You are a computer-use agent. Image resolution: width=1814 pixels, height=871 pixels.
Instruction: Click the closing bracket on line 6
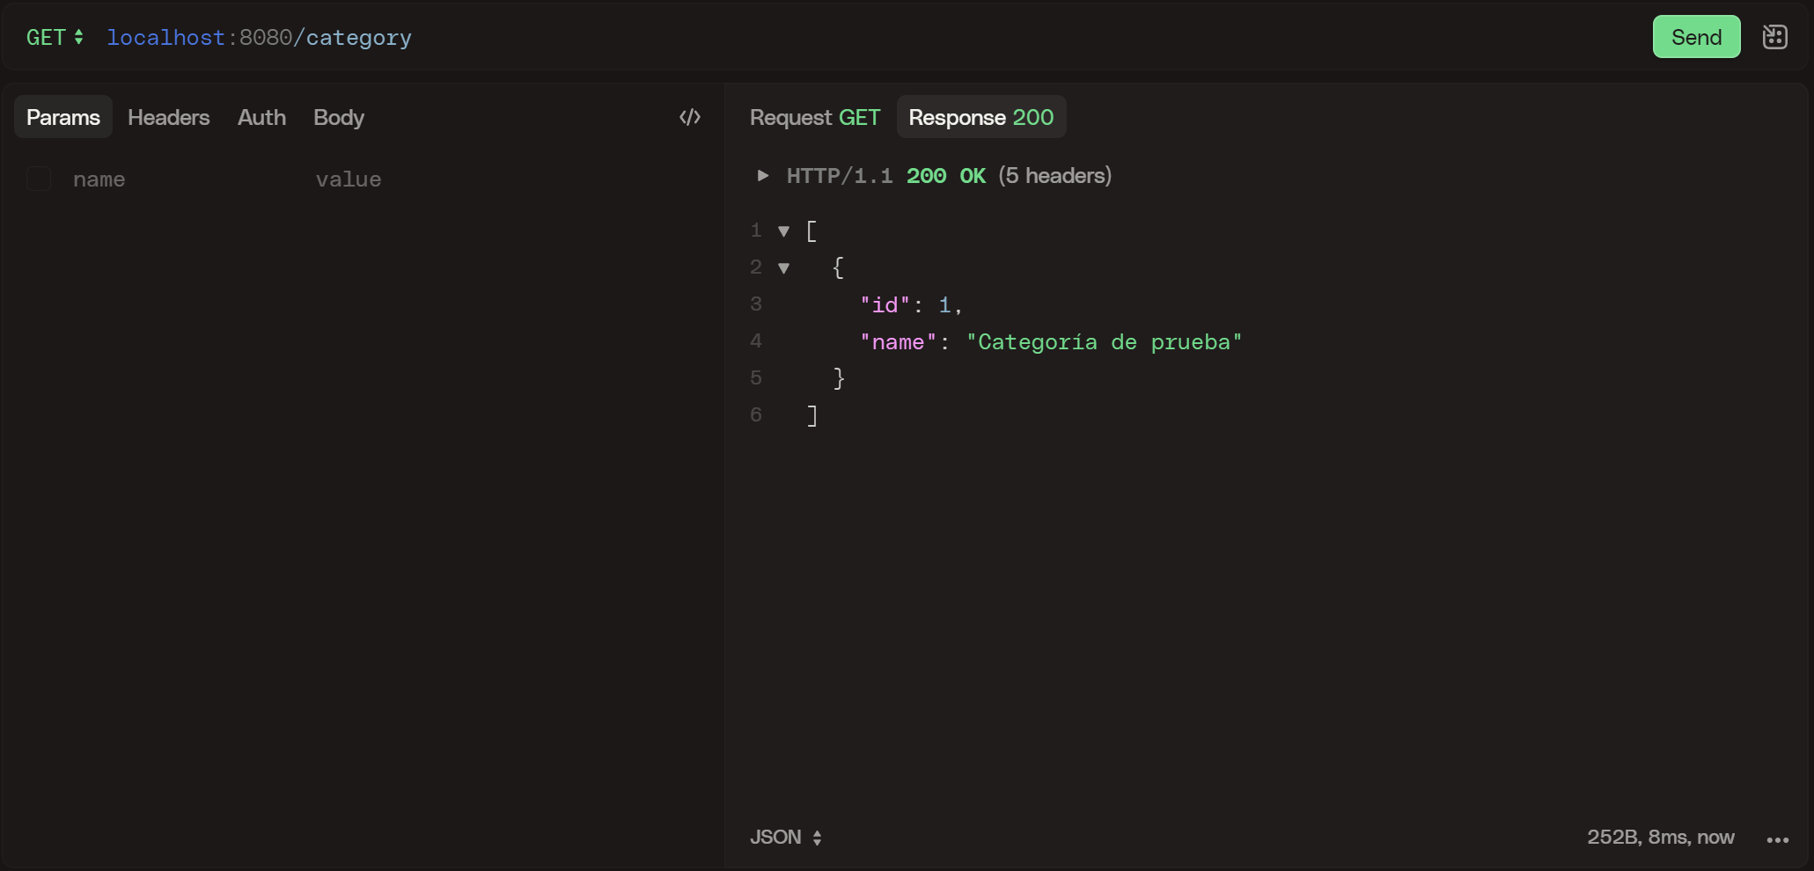tap(812, 415)
